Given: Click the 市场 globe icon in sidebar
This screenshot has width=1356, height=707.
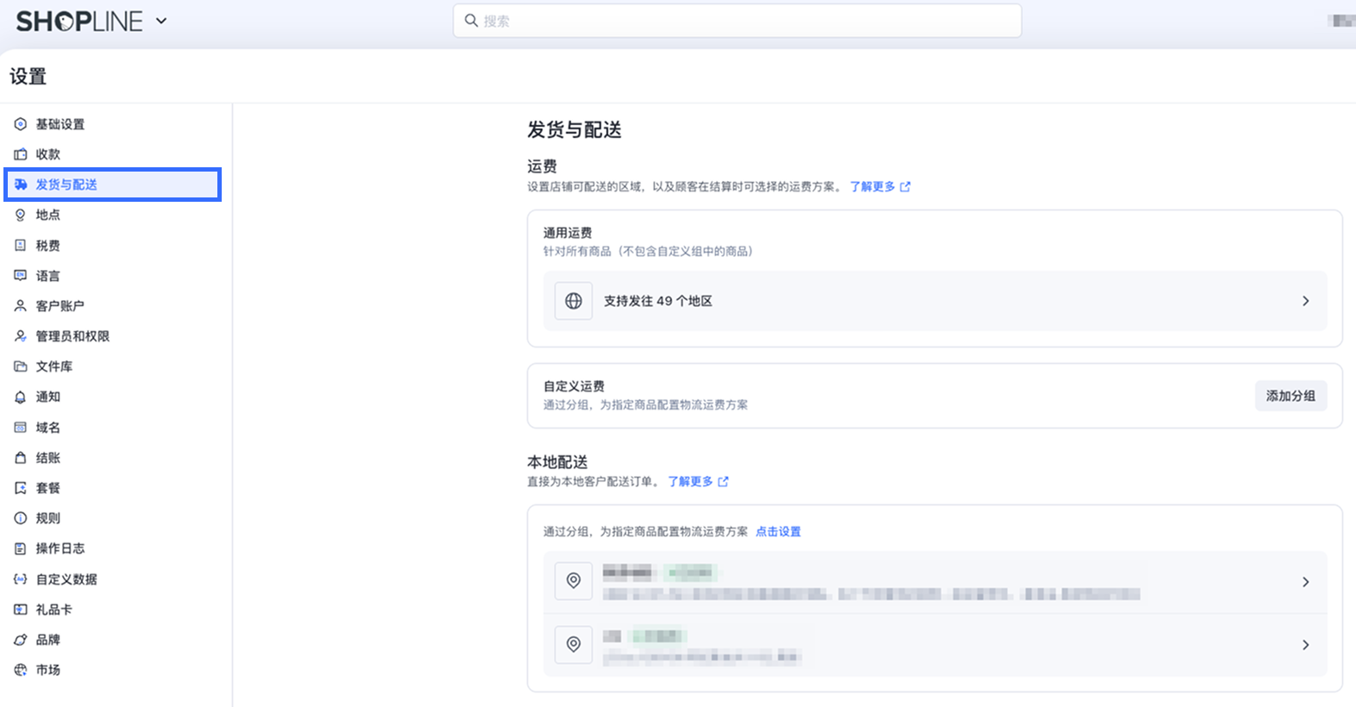Looking at the screenshot, I should pos(21,670).
